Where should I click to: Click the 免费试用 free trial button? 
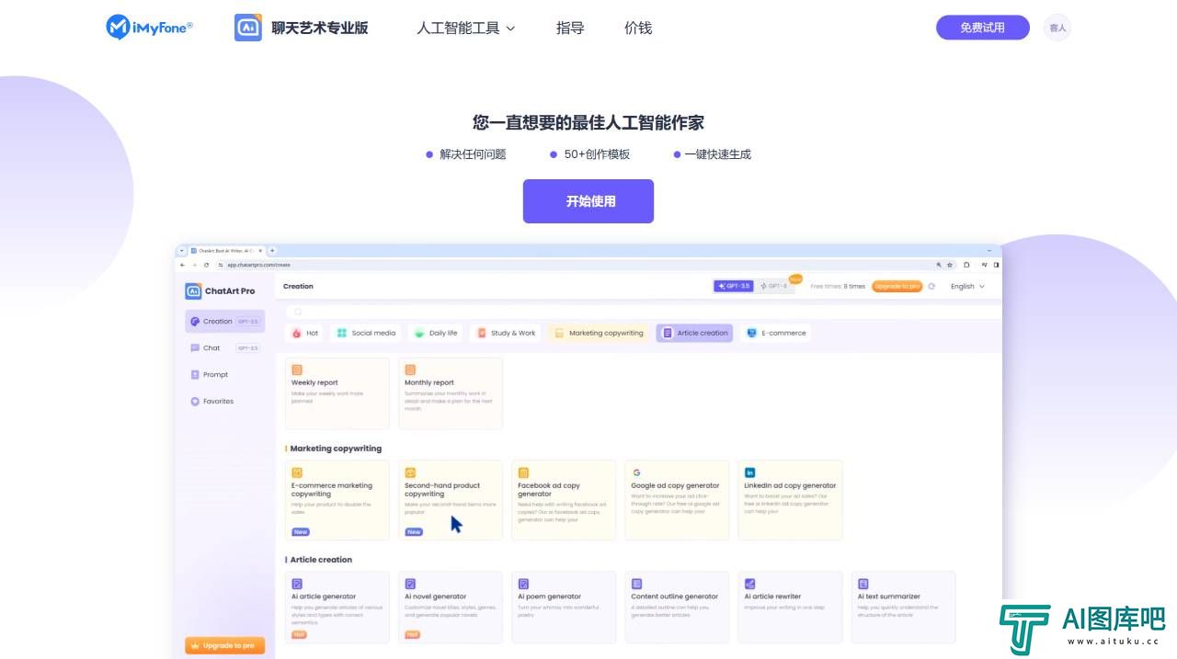click(982, 28)
